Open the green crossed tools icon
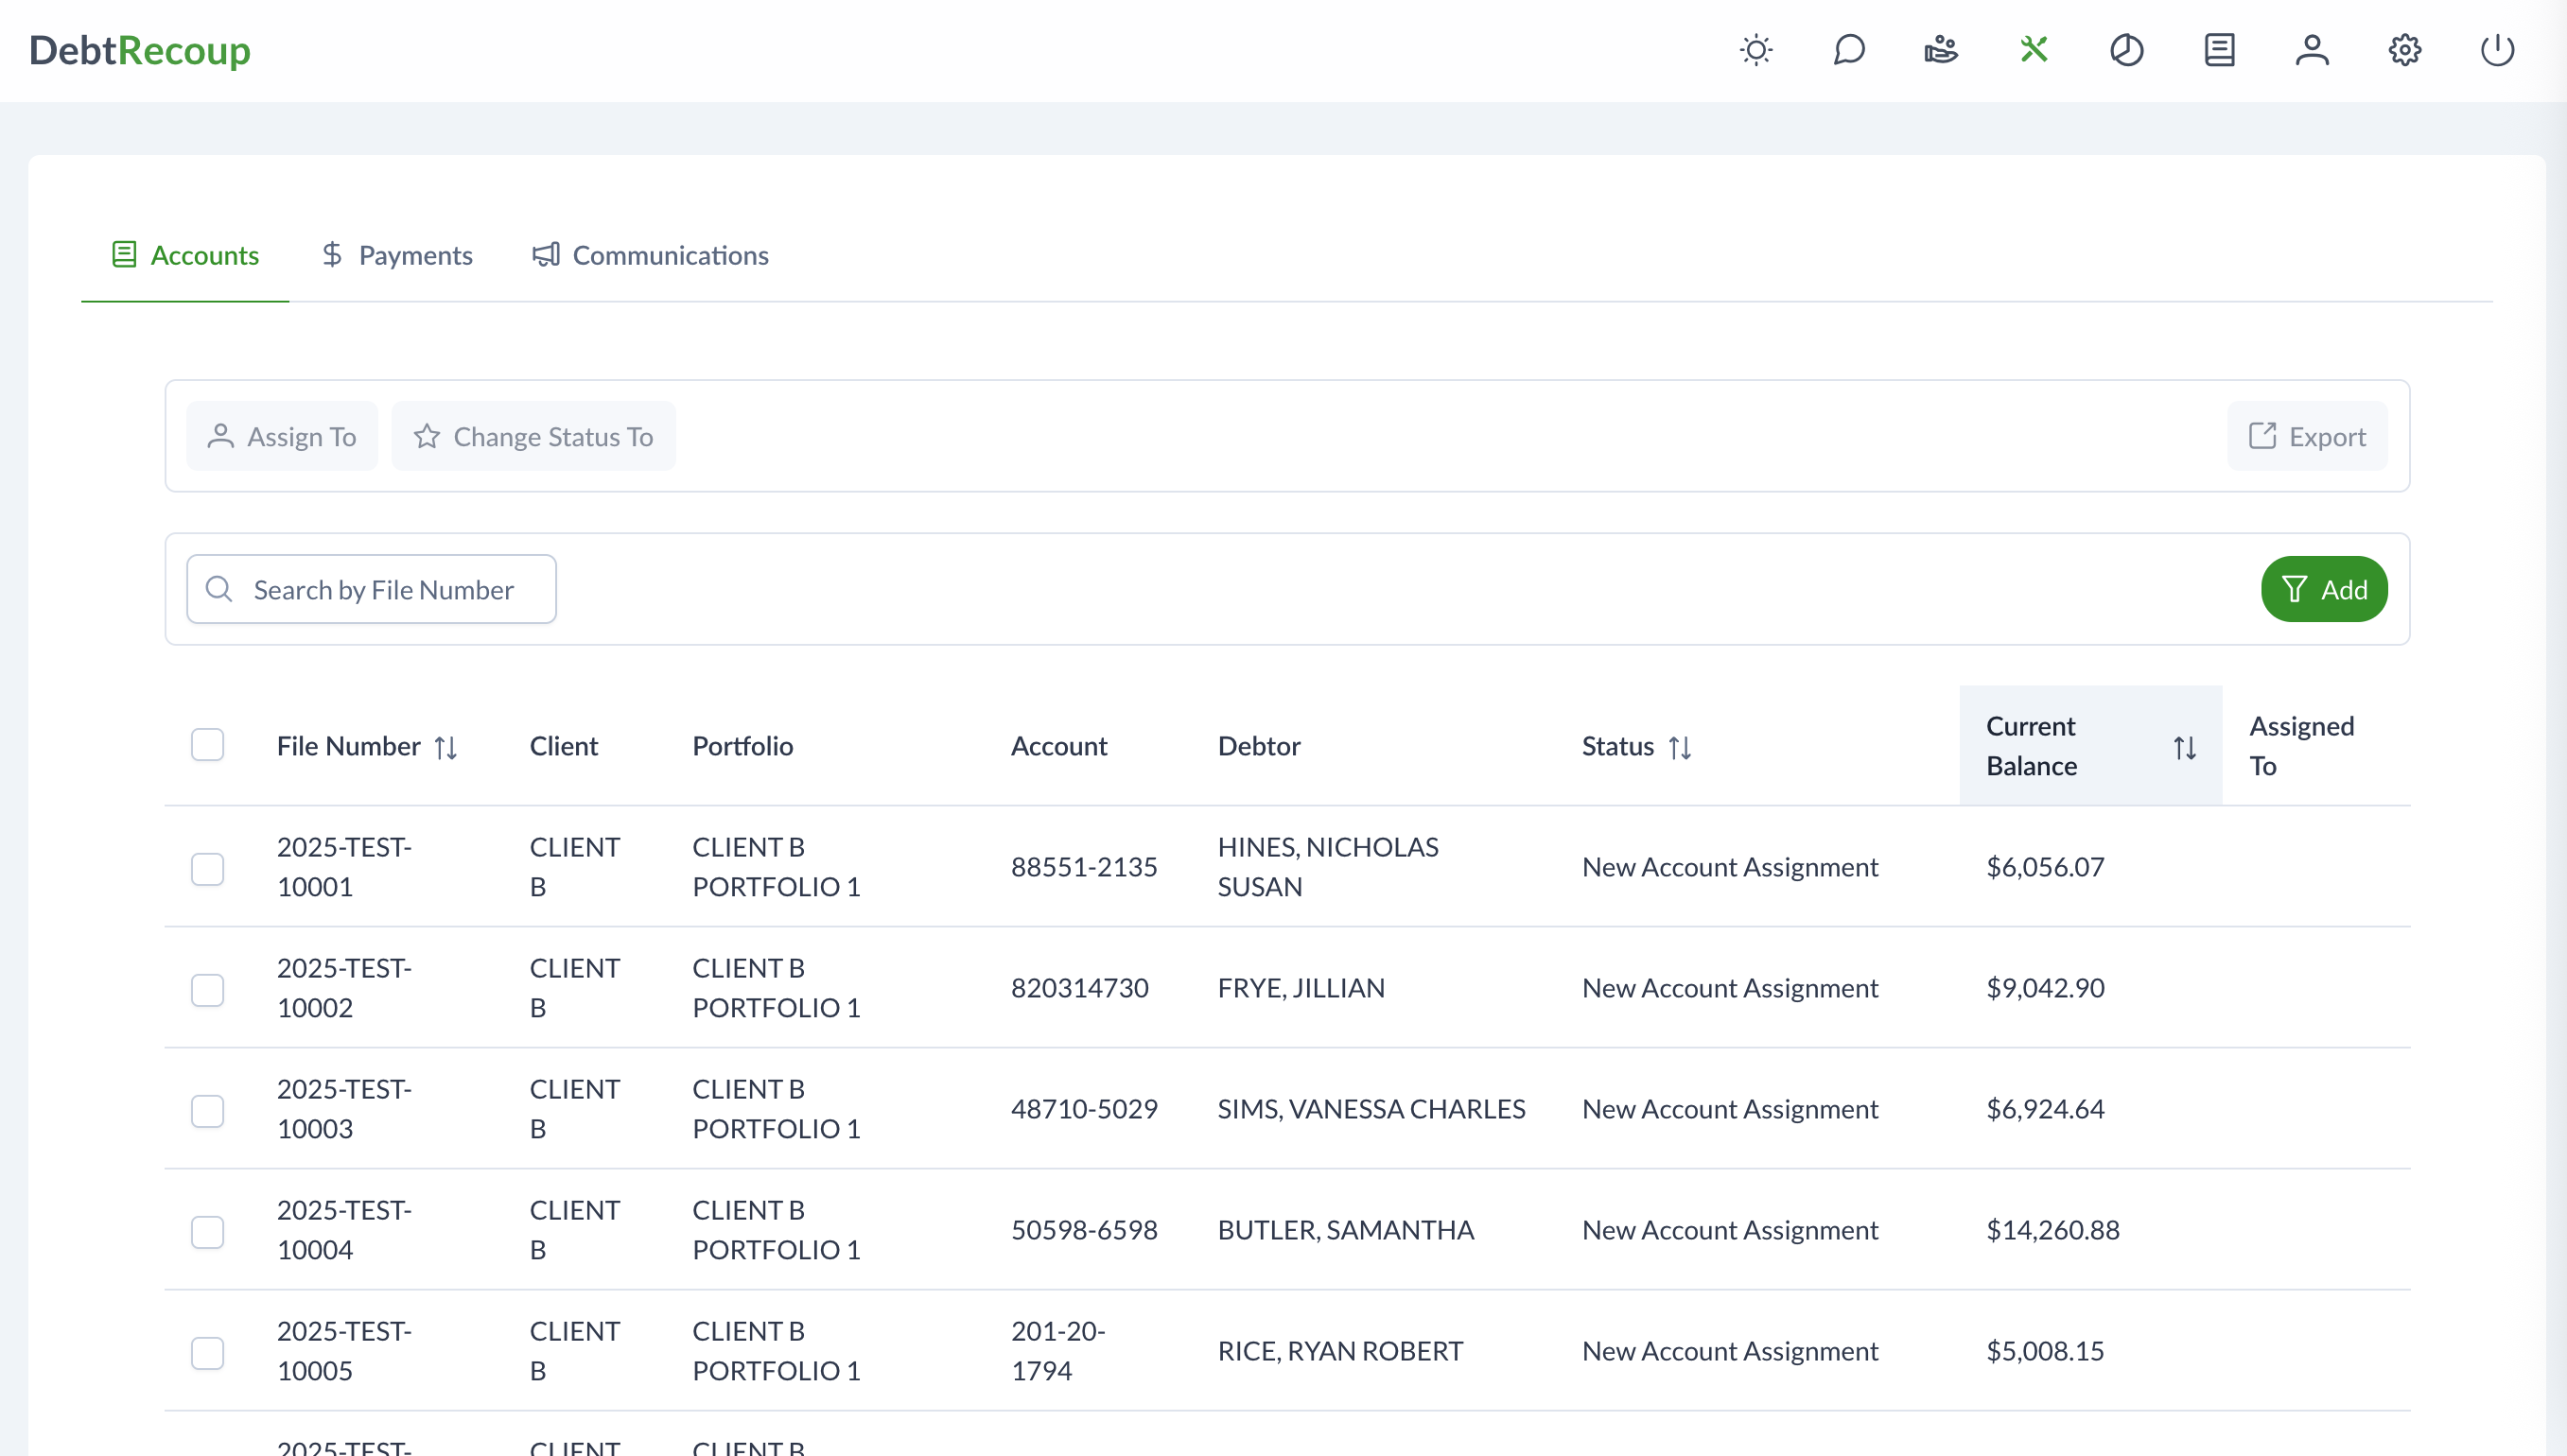The width and height of the screenshot is (2567, 1456). point(2034,50)
